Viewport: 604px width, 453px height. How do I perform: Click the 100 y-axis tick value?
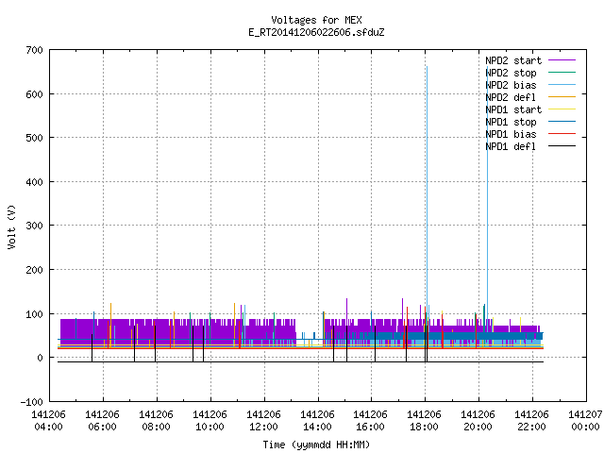(35, 314)
